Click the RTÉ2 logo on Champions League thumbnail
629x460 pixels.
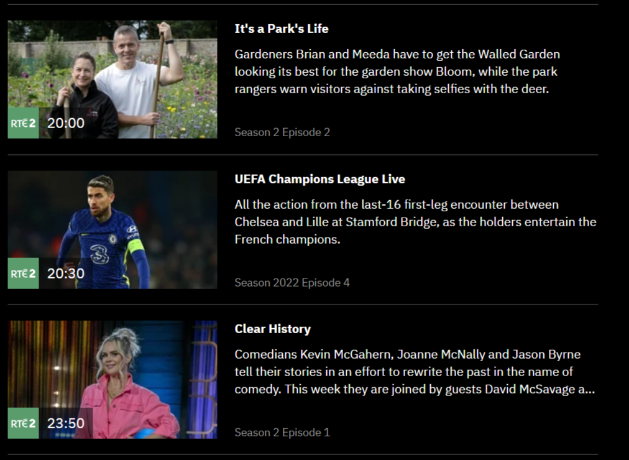click(x=23, y=273)
